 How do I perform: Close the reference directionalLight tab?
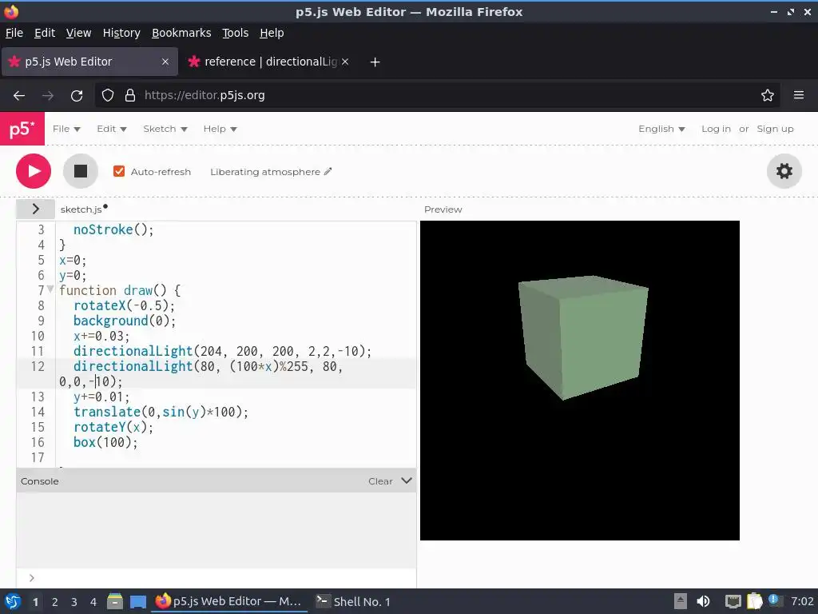click(x=345, y=62)
